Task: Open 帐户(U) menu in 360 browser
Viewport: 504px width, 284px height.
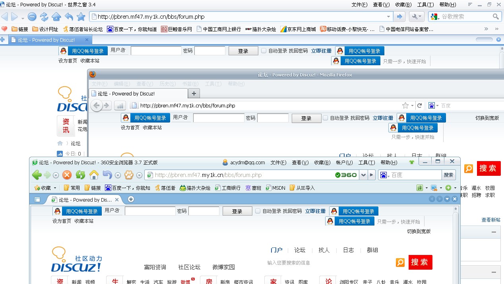Action: coord(344,162)
